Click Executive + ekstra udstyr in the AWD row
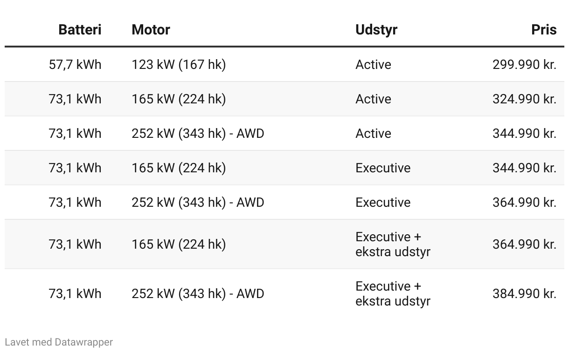This screenshot has height=353, width=569. pos(393,293)
